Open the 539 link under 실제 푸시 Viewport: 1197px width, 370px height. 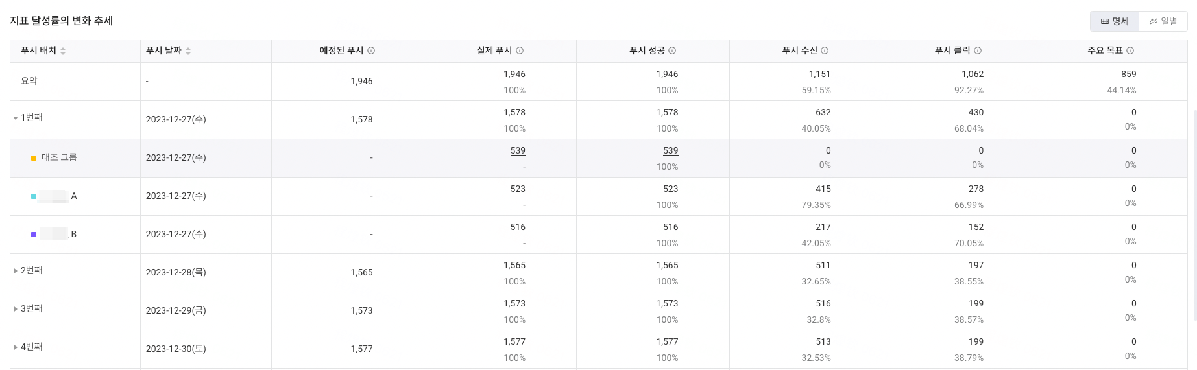click(x=518, y=150)
